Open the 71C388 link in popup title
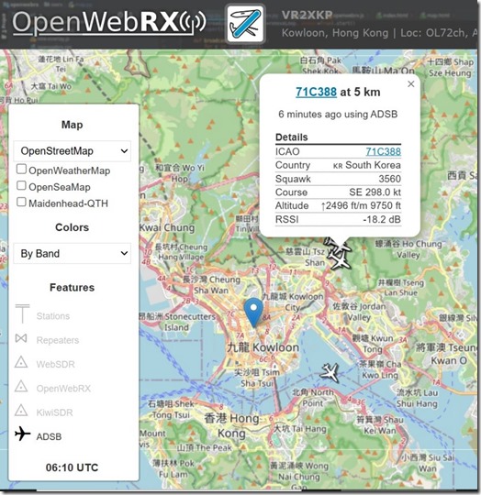The width and height of the screenshot is (481, 495). point(316,92)
